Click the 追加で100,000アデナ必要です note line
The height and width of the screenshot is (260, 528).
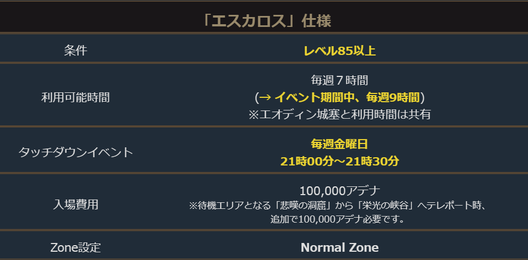(x=339, y=219)
